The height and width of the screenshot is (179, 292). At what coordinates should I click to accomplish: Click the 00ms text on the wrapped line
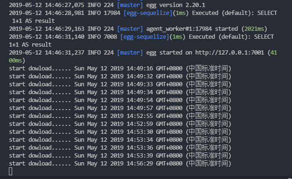15,61
